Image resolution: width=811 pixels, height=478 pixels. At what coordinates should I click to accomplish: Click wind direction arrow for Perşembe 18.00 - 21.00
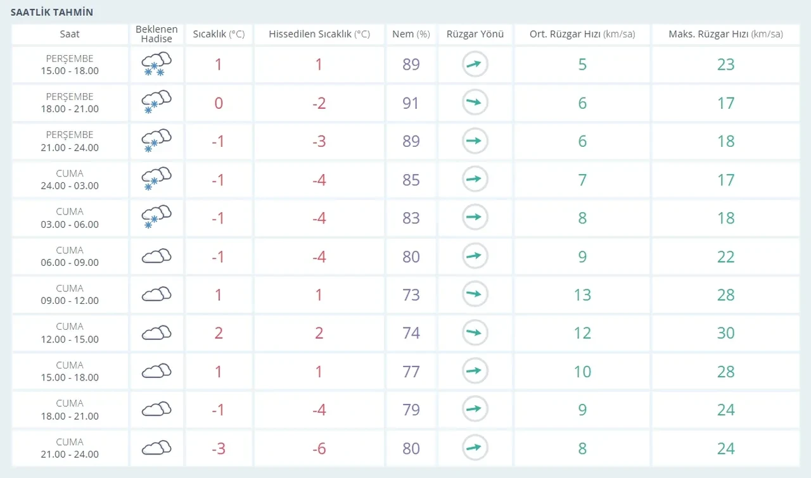coord(475,103)
